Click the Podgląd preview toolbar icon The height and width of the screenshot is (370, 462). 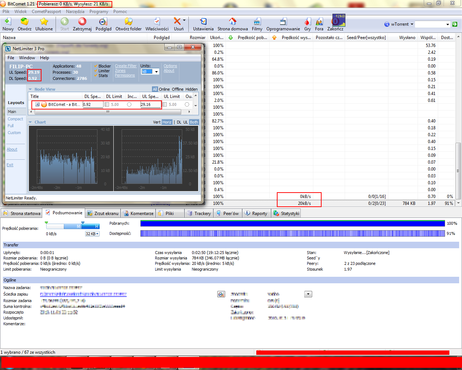point(103,22)
